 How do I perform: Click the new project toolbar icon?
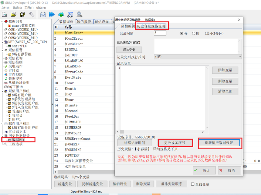click(x=5, y=14)
